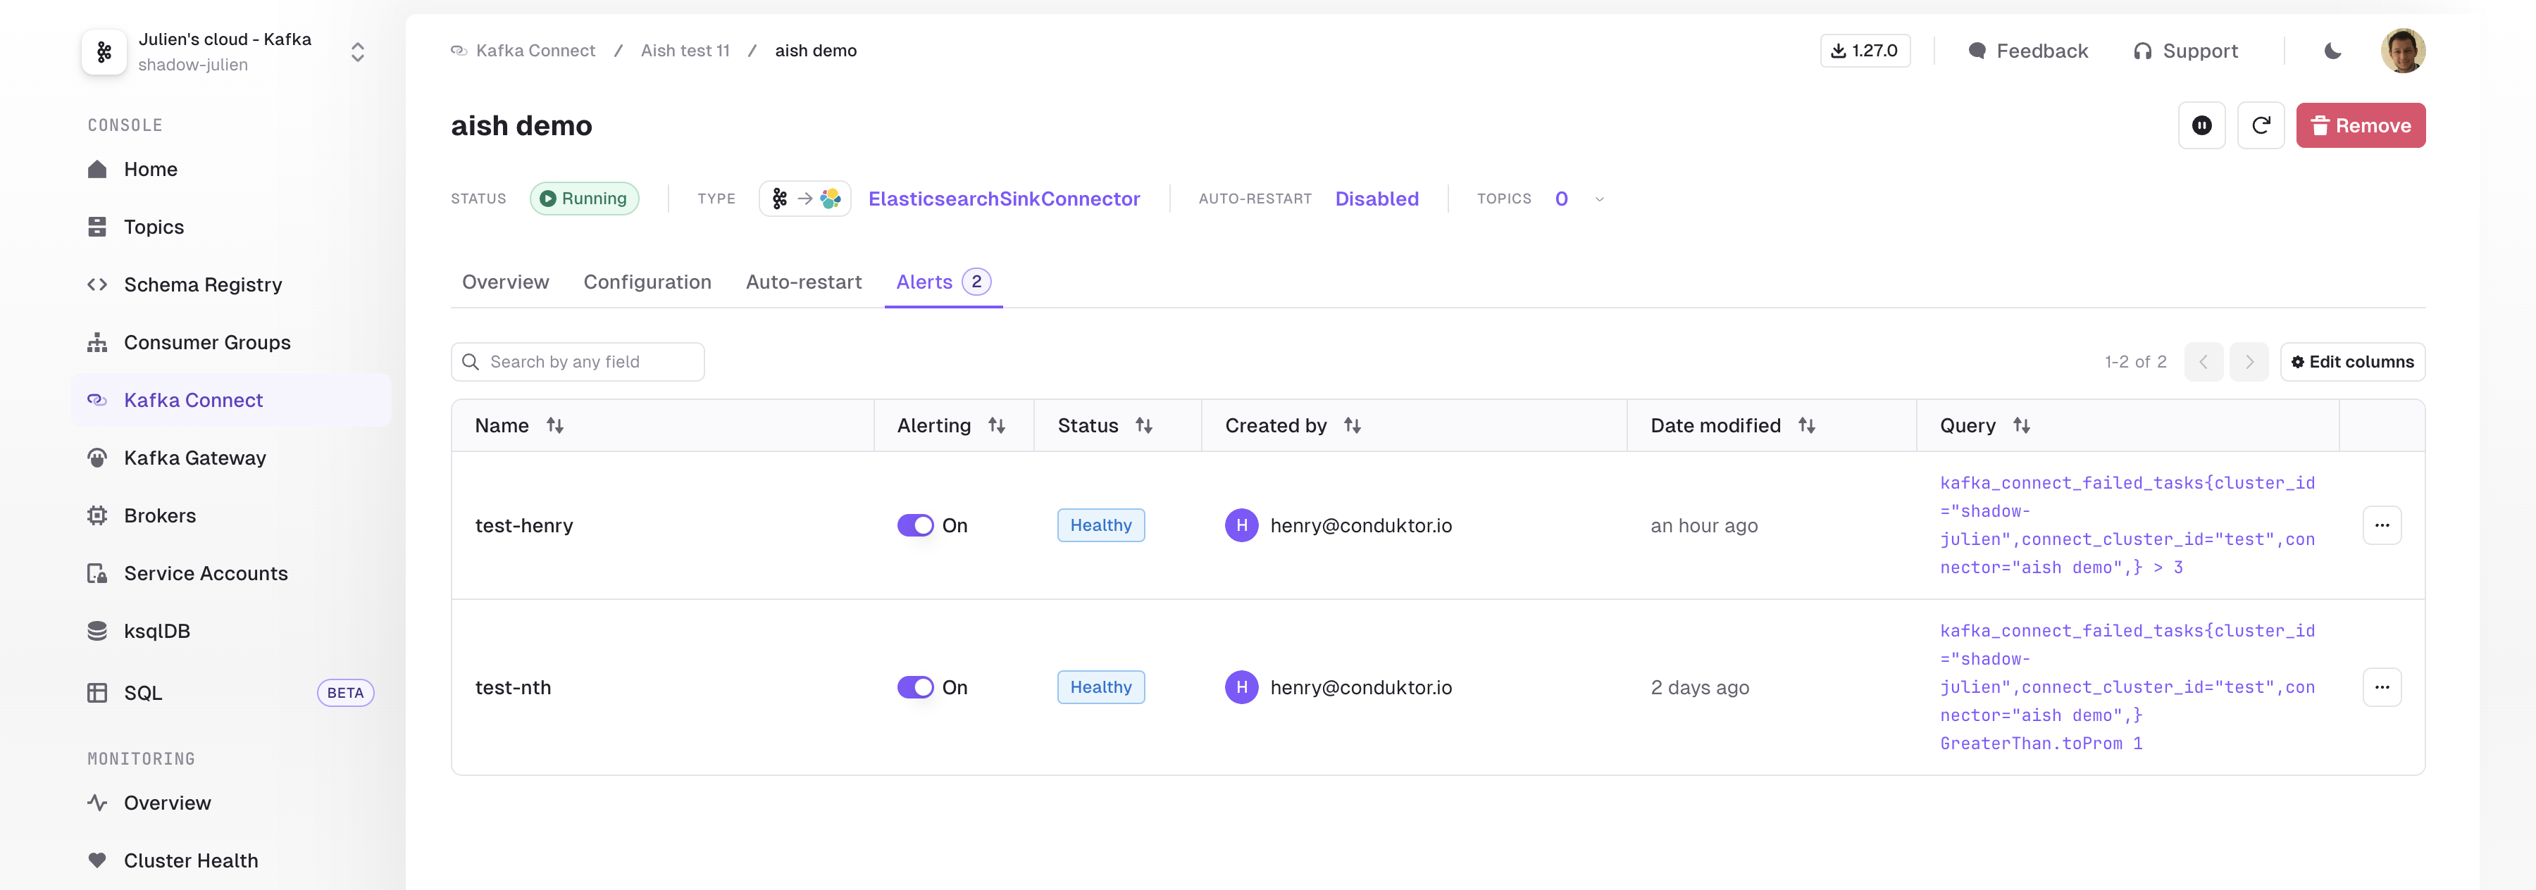Image resolution: width=2536 pixels, height=890 pixels.
Task: Toggle alerting off for test-nth
Action: coord(914,687)
